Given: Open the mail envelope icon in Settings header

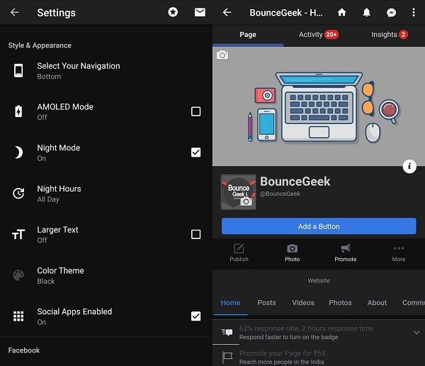Looking at the screenshot, I should coord(200,12).
